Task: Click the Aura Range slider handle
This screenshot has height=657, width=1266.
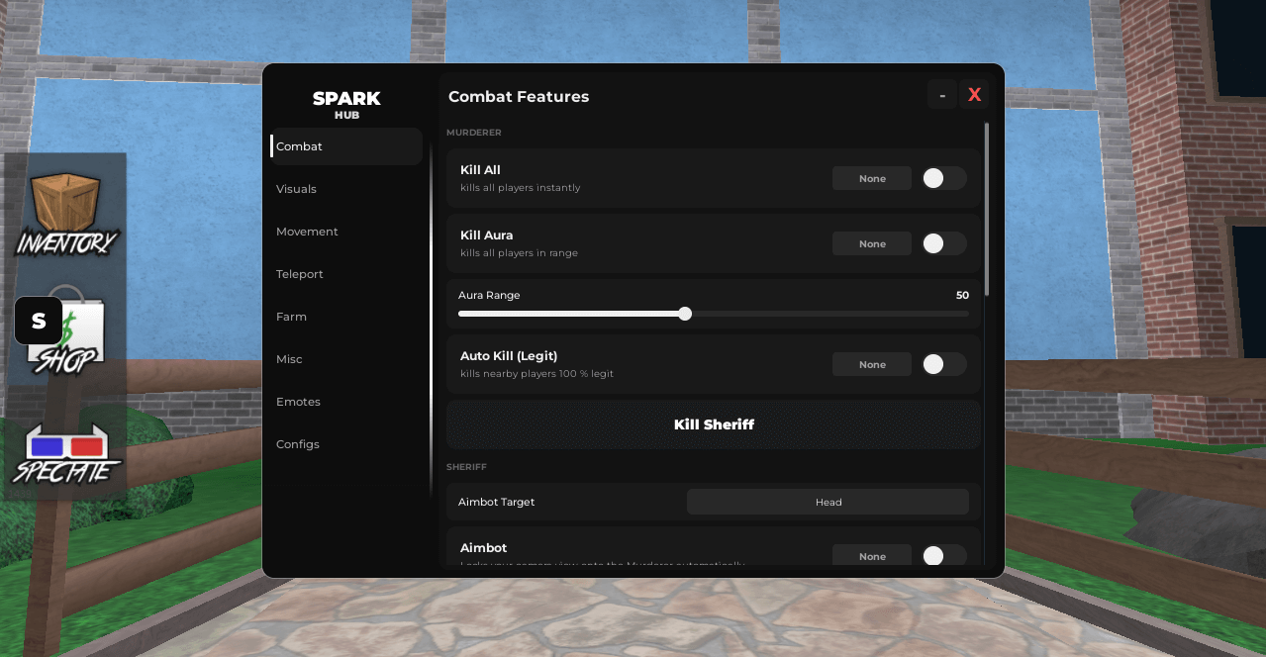Action: pyautogui.click(x=685, y=314)
